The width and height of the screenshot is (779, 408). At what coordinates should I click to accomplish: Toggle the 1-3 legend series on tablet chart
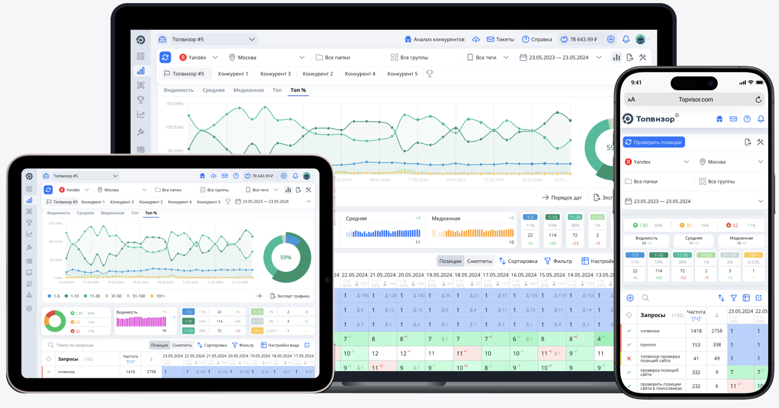[54, 296]
